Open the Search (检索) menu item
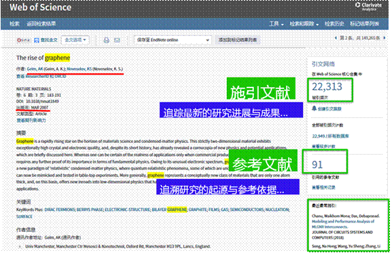392x255 pixels. [x=14, y=24]
